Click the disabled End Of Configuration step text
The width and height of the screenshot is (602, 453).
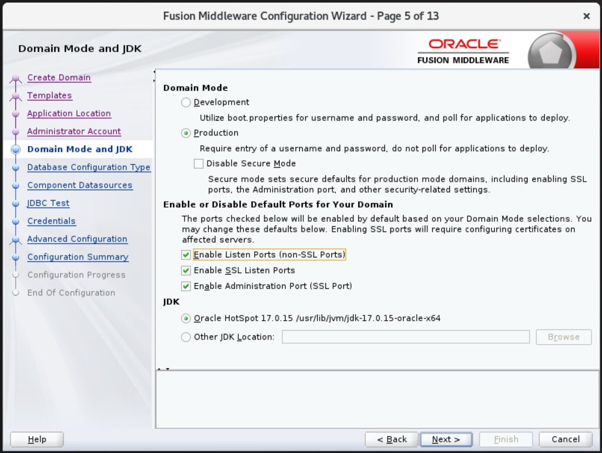[71, 293]
